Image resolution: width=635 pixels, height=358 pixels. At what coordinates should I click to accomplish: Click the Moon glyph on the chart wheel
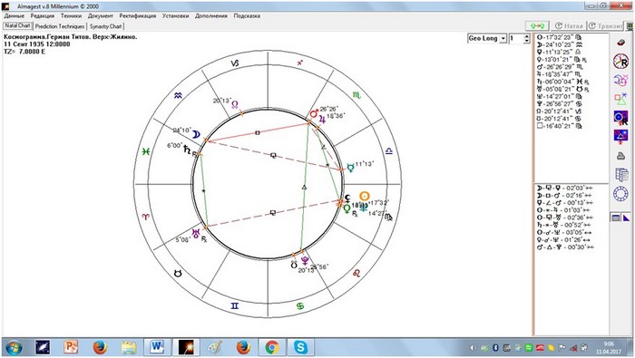(x=196, y=135)
